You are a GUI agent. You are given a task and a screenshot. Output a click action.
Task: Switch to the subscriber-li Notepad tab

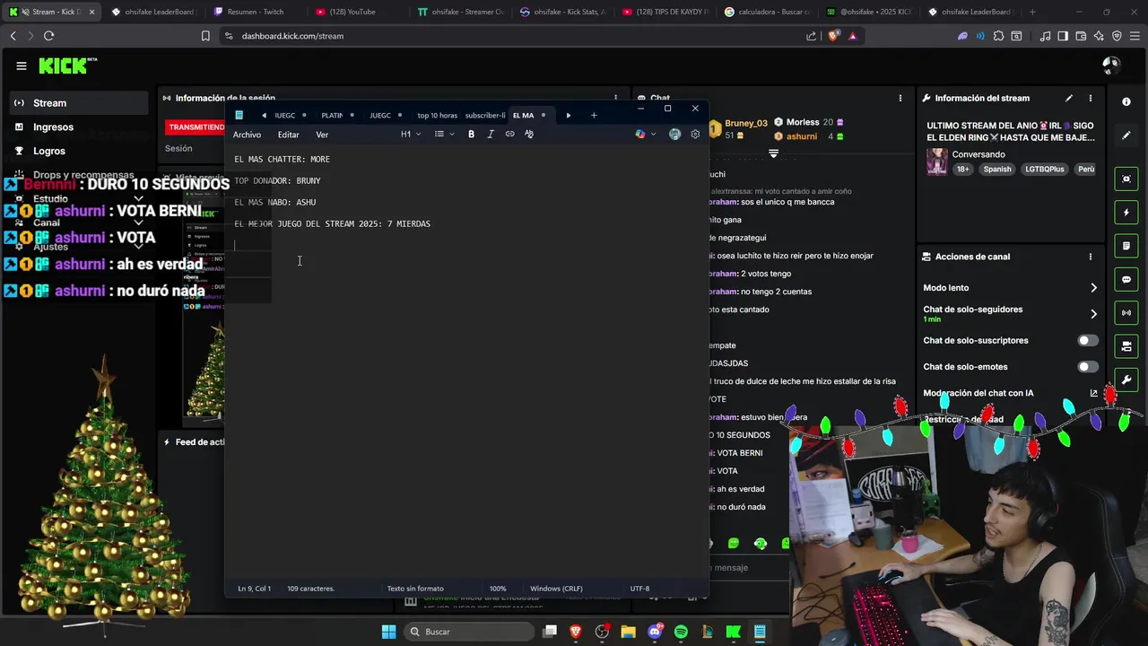coord(485,115)
